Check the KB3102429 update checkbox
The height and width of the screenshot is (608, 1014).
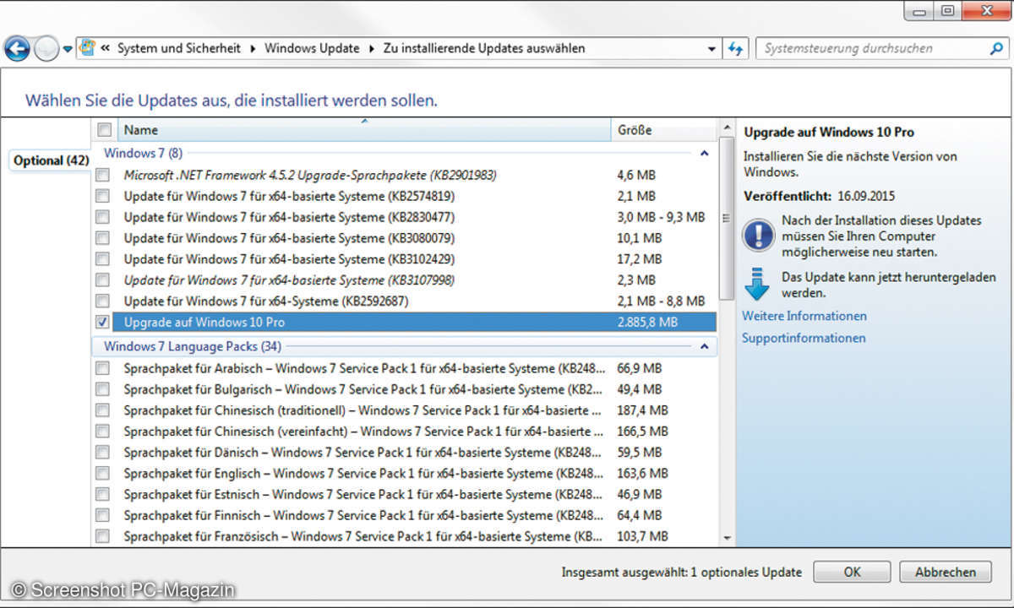coord(102,259)
